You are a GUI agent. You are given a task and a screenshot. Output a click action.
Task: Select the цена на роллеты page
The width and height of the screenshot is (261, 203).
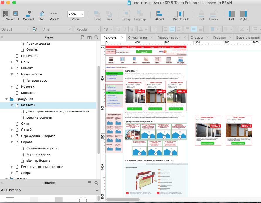(x=39, y=117)
